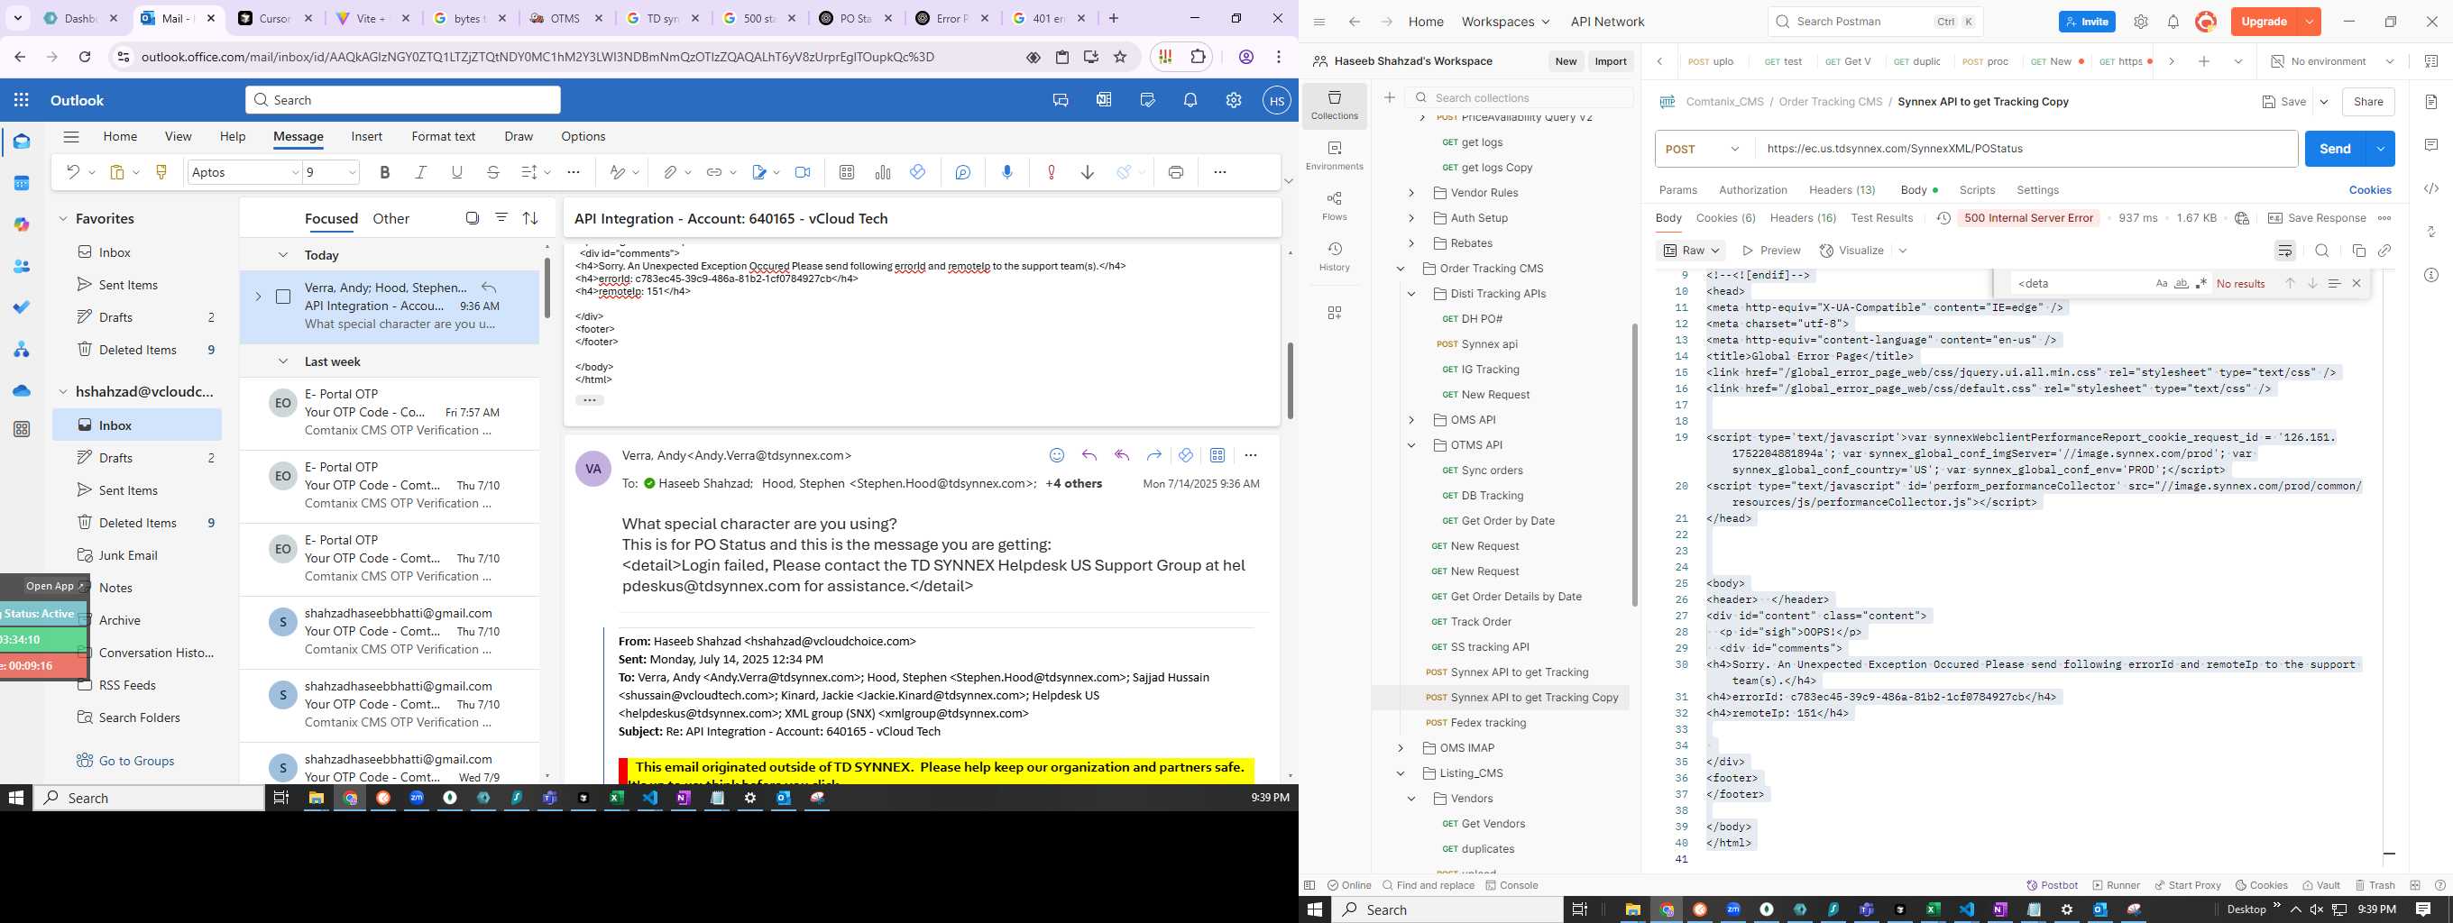The width and height of the screenshot is (2453, 923).
Task: Switch to Test Results response tab
Action: pos(1881,218)
